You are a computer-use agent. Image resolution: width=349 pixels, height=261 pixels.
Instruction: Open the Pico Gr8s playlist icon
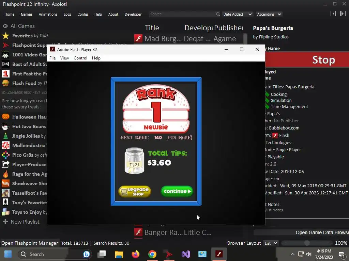[5, 155]
